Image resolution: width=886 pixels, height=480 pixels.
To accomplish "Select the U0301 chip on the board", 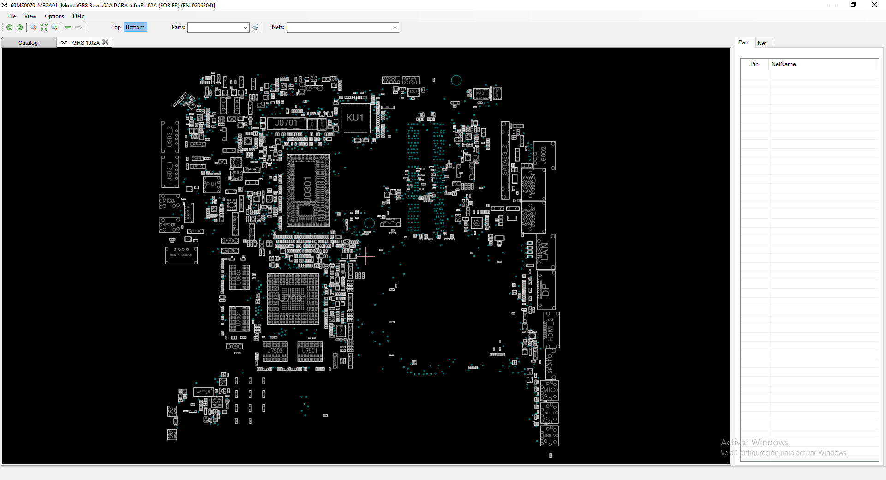I will click(x=308, y=190).
